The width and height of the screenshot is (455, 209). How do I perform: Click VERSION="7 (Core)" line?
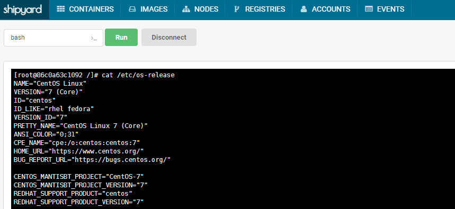(x=48, y=92)
